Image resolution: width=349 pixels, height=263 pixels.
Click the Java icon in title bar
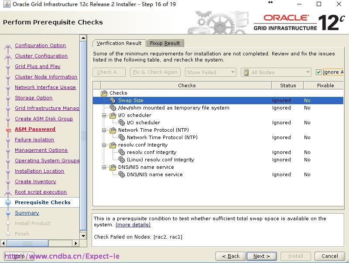click(7, 4)
